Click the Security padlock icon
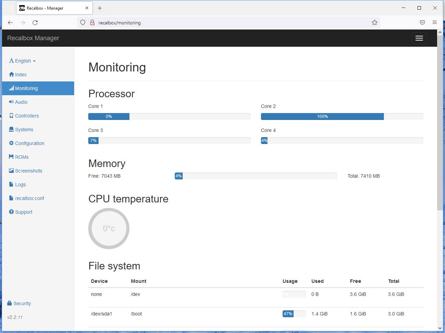Screen dimensions: 445x333 pos(10,303)
